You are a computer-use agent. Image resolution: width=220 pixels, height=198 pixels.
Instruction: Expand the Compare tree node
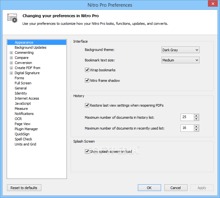(x=11, y=58)
